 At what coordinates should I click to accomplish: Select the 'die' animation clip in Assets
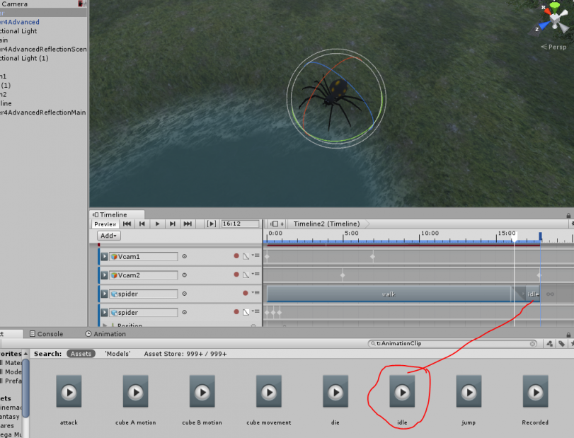[x=335, y=391]
